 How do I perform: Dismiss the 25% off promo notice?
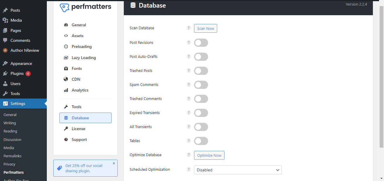pyautogui.click(x=114, y=163)
